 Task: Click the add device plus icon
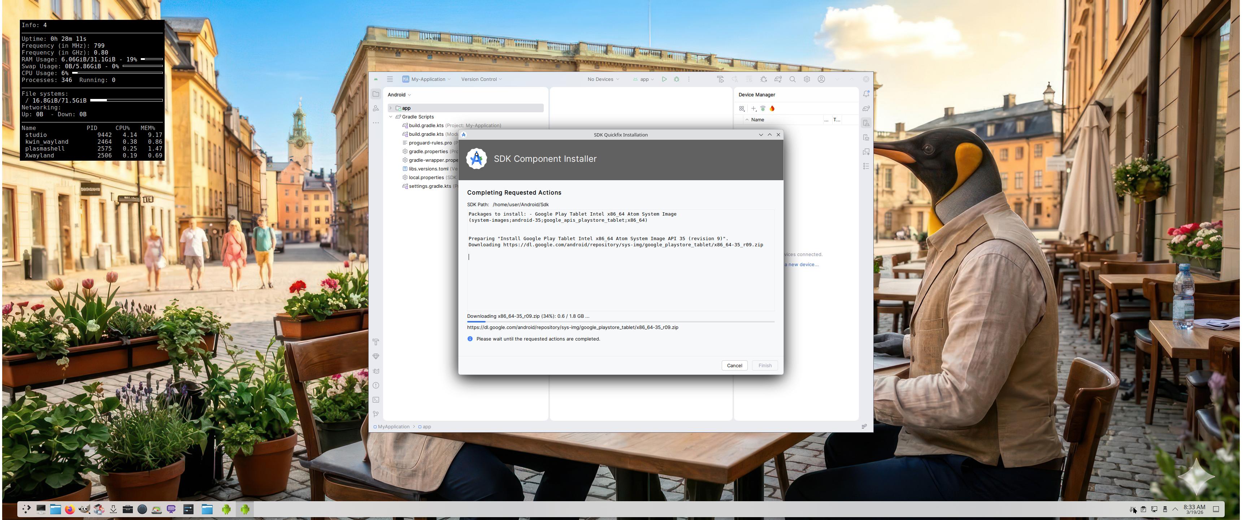pyautogui.click(x=754, y=109)
